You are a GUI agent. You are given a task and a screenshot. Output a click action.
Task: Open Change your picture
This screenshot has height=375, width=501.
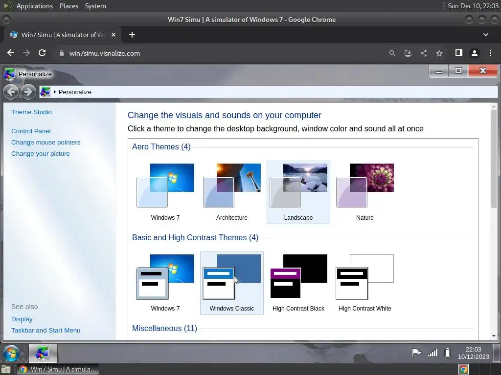(41, 153)
